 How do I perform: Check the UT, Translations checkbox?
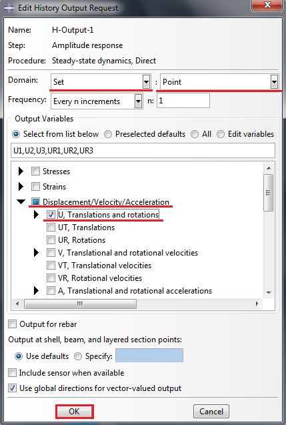(51, 227)
